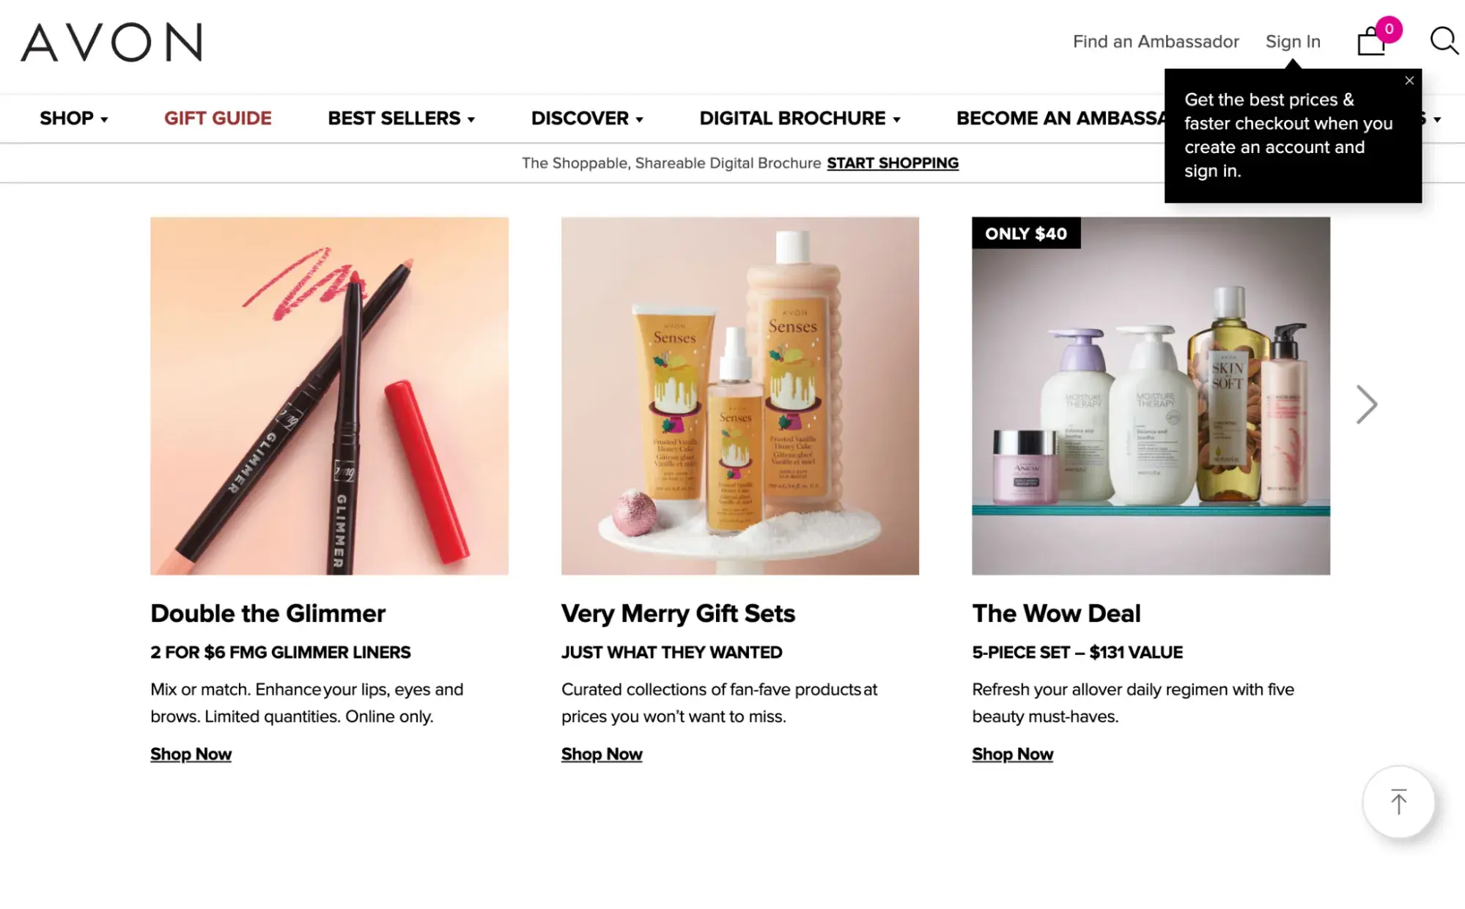
Task: Open the Senses gift set image
Action: (x=740, y=396)
